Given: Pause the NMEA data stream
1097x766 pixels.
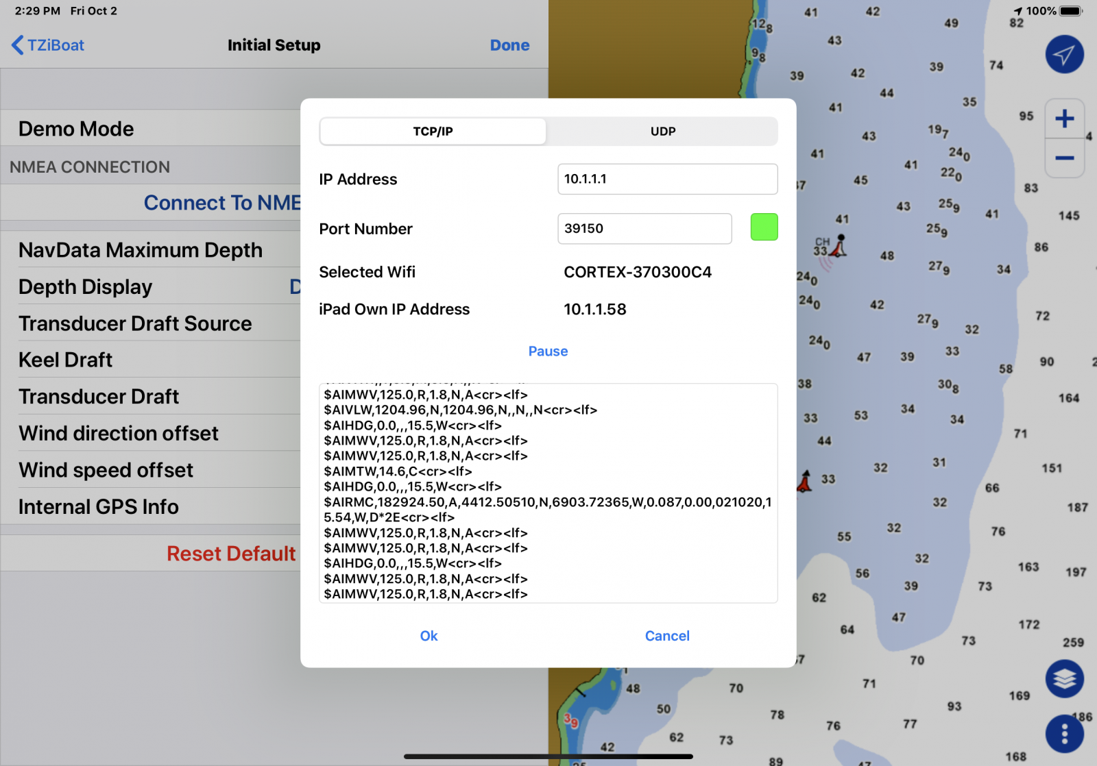Looking at the screenshot, I should (x=547, y=351).
